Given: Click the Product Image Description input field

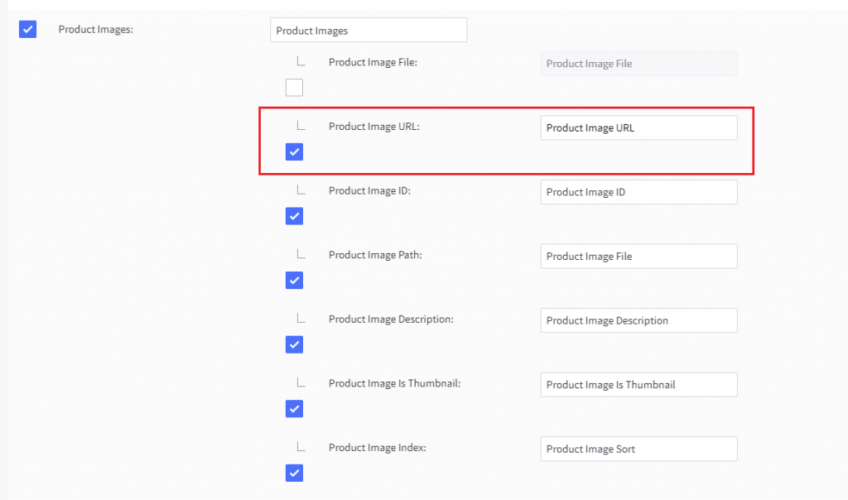Looking at the screenshot, I should point(638,320).
